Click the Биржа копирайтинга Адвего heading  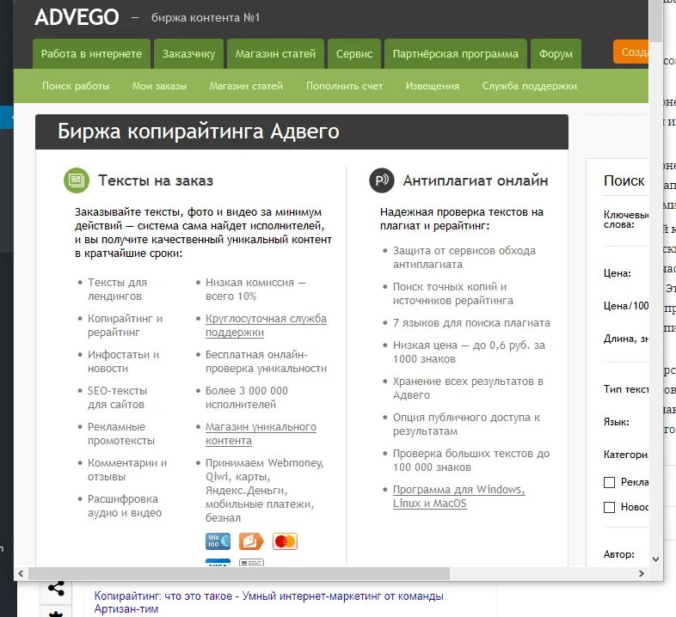(199, 131)
